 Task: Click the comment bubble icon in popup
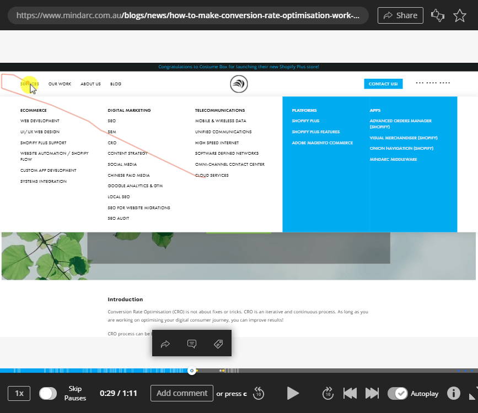tap(192, 344)
